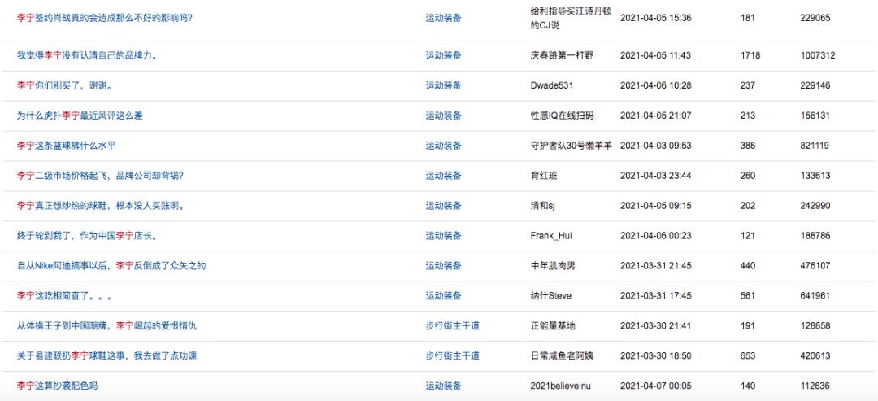
Task: Open thread 自从Nike阿迪搞事以后，李宁反倒成了众矢之的
Action: [x=111, y=265]
